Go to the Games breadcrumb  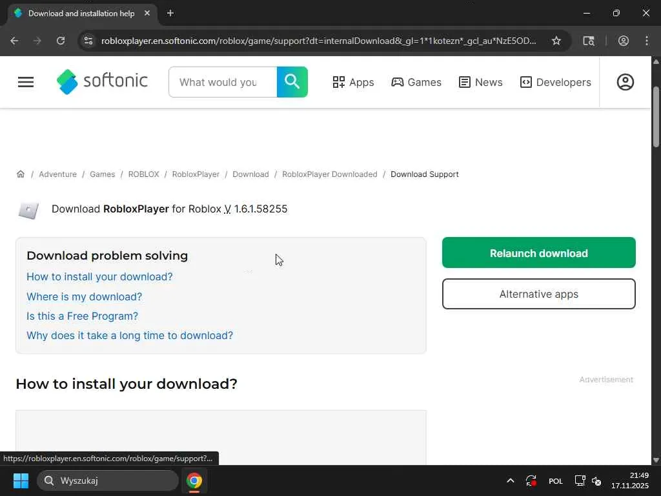[103, 174]
